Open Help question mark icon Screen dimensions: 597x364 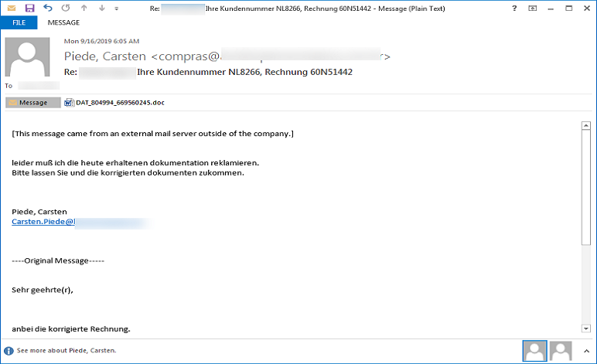click(x=514, y=8)
